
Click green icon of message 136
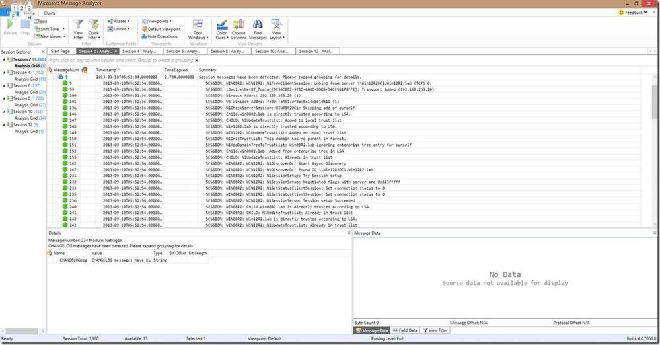[65, 108]
